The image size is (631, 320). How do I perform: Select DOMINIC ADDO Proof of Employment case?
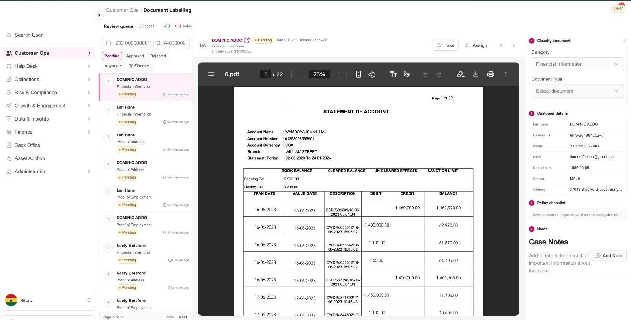tap(146, 225)
